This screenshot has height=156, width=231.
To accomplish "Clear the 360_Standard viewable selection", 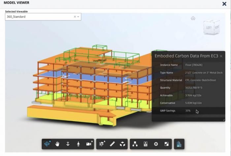I will click(75, 17).
